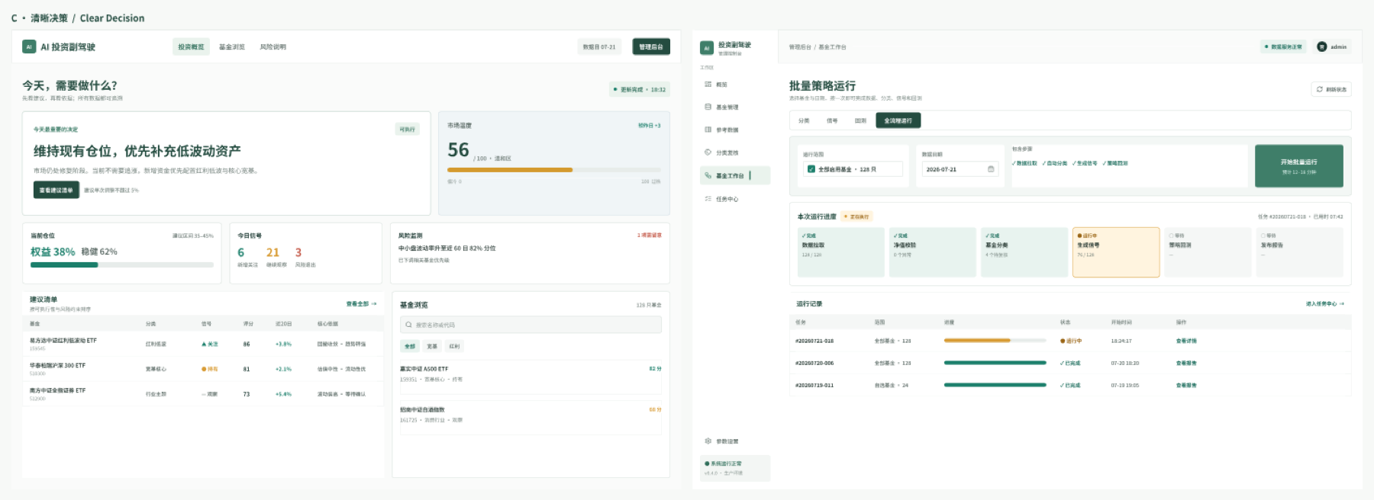Click the progress bar of task #20260721-018
This screenshot has height=500, width=1374.
click(995, 341)
